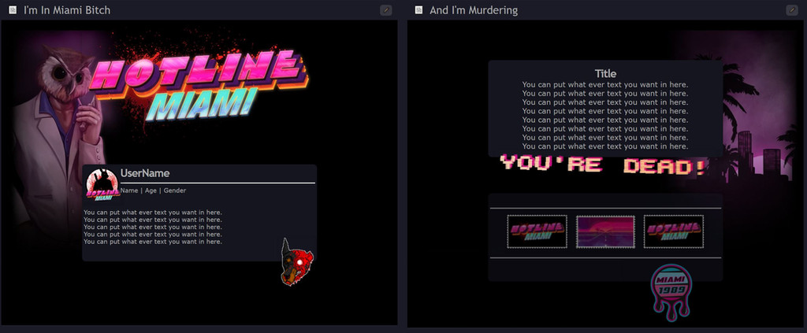Open the right Hotline Miami stamp thumbnail

[x=674, y=231]
